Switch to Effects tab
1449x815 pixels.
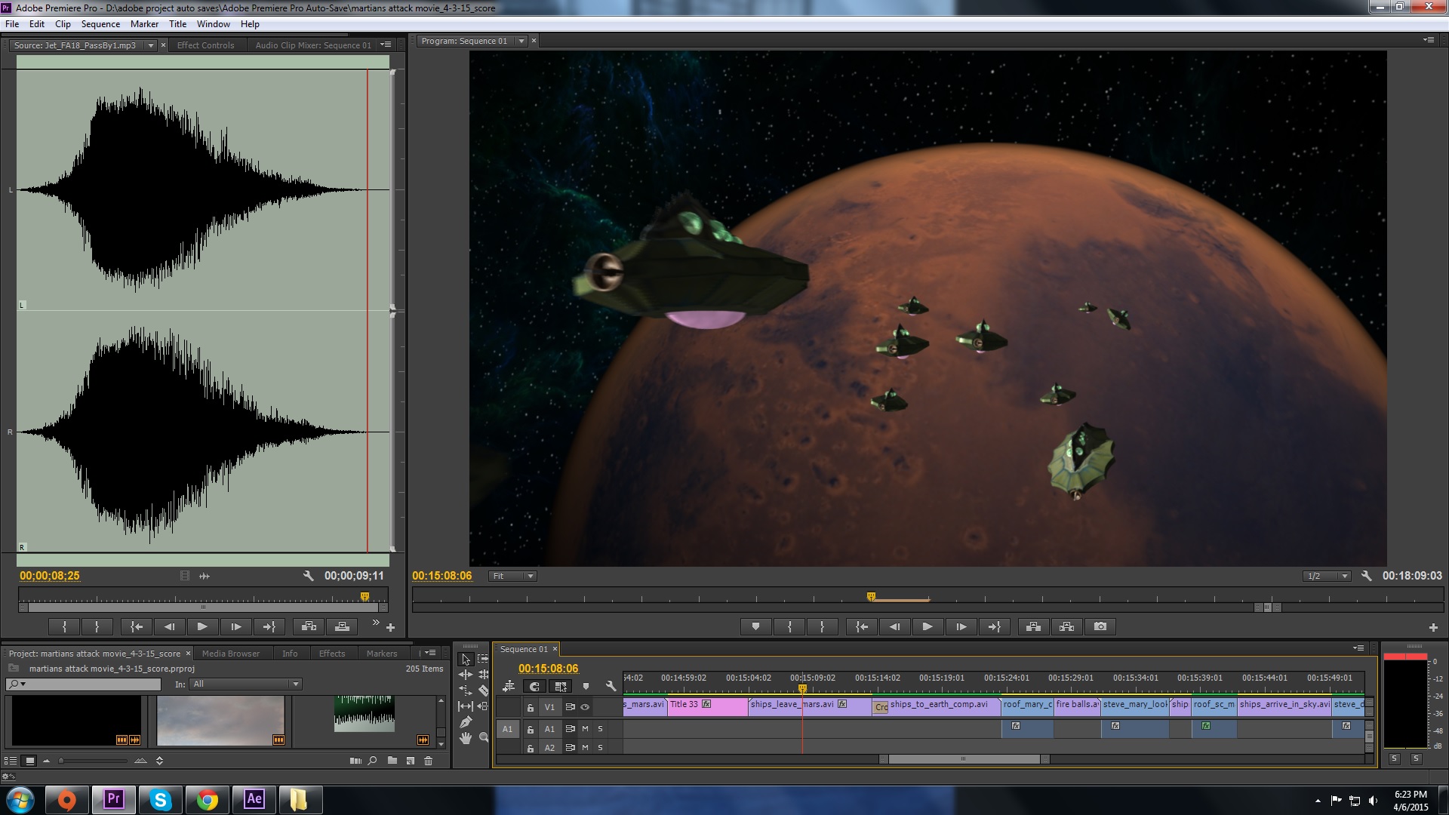pyautogui.click(x=331, y=654)
